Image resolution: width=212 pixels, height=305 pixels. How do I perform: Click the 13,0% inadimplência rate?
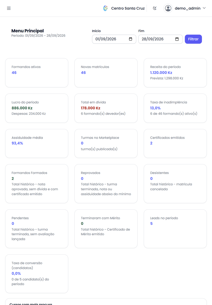pos(155,108)
